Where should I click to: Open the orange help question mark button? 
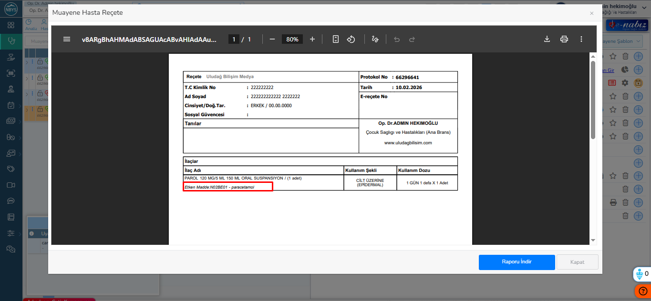(x=643, y=291)
